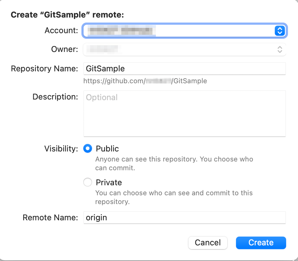Select the Public visibility radio button
This screenshot has height=261, width=298.
click(88, 148)
